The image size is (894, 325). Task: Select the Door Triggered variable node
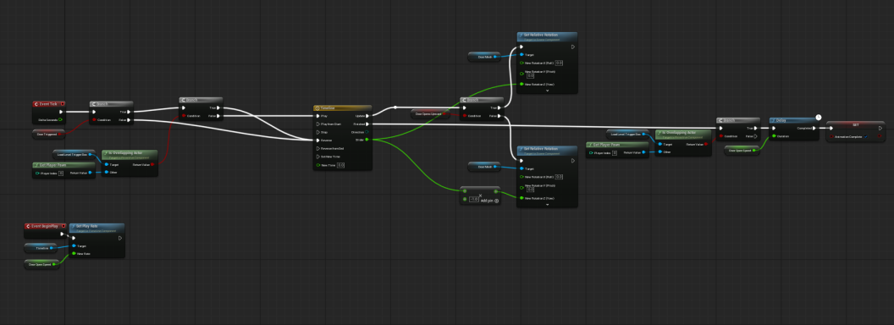(48, 135)
